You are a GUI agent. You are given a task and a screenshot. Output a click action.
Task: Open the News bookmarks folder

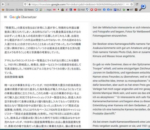tap(29, 10)
